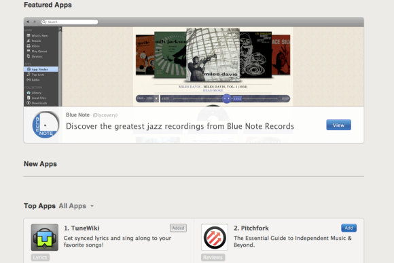Click the (Discovery) category label
394x263 pixels.
point(105,115)
